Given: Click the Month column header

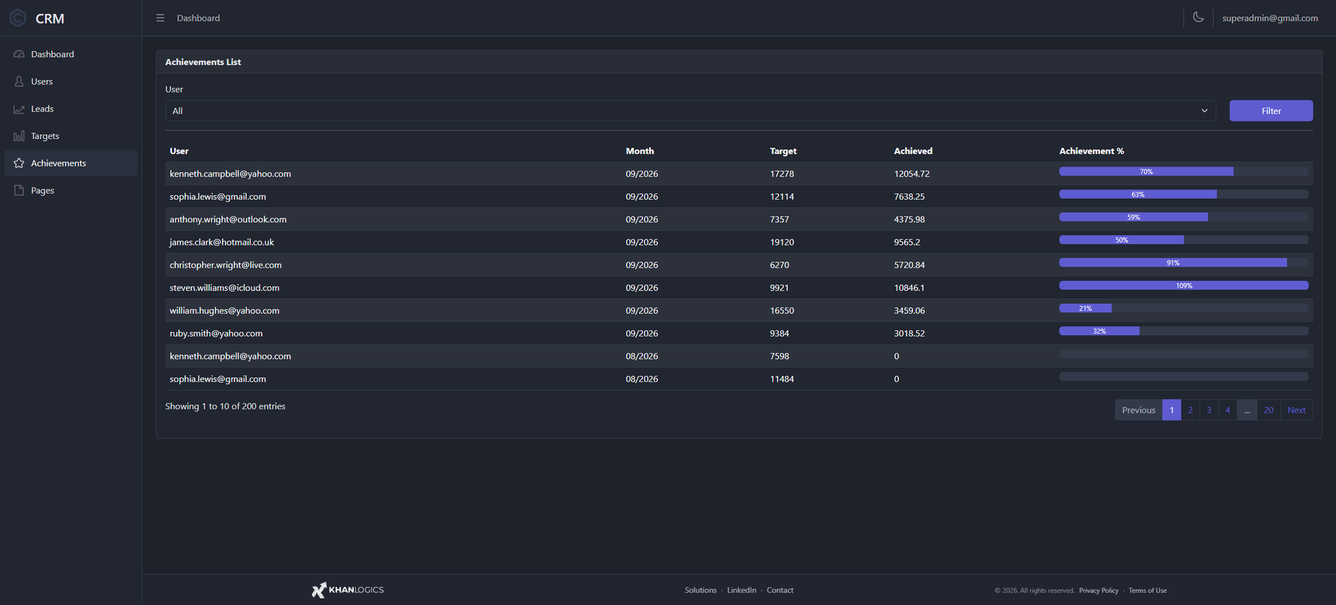Looking at the screenshot, I should (639, 151).
